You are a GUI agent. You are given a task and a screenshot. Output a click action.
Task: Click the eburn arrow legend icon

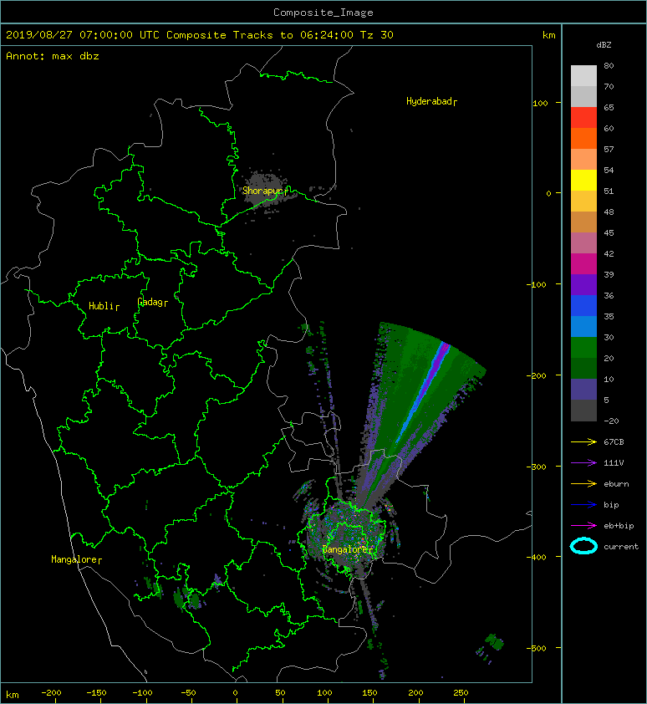pos(583,483)
